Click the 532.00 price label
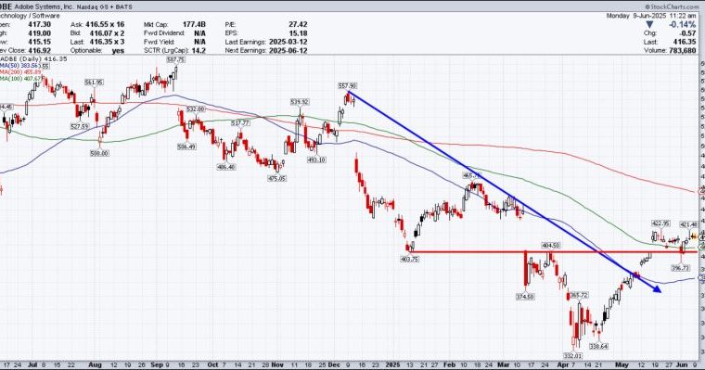The image size is (705, 370). pos(196,109)
